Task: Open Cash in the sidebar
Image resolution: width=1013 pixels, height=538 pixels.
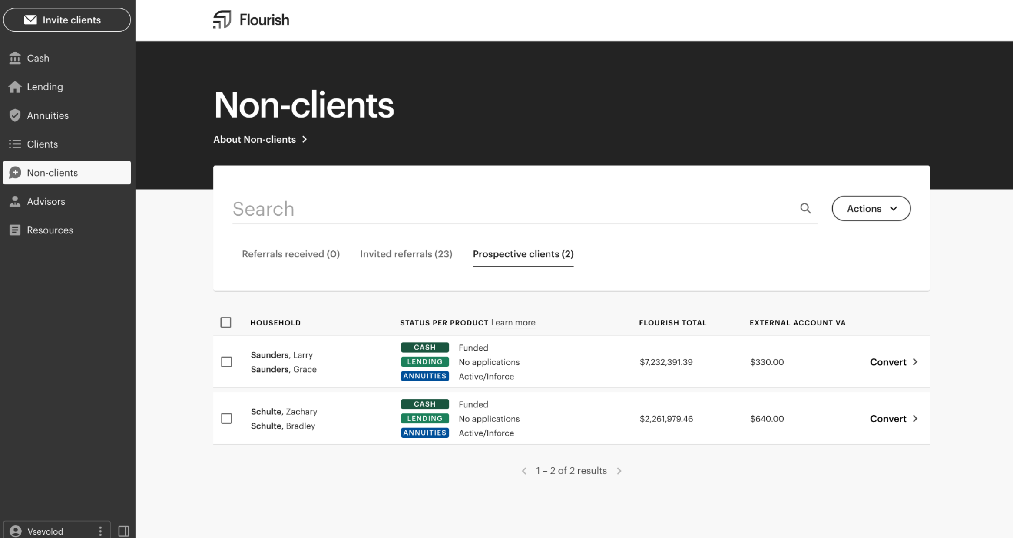Action: pyautogui.click(x=67, y=58)
